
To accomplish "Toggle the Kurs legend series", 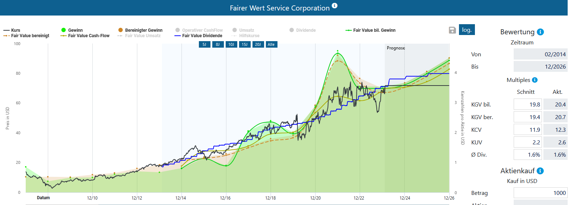I will [x=12, y=30].
